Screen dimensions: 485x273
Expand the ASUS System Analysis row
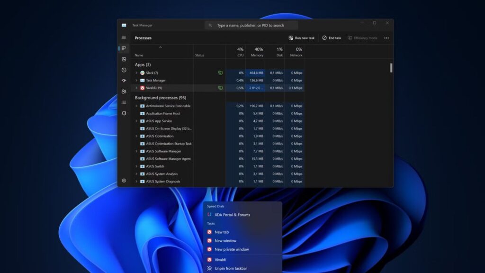tap(136, 174)
